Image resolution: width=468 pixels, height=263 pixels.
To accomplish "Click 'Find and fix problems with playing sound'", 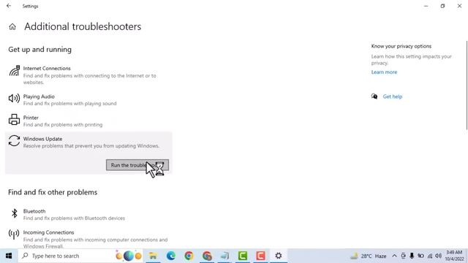I will point(70,104).
